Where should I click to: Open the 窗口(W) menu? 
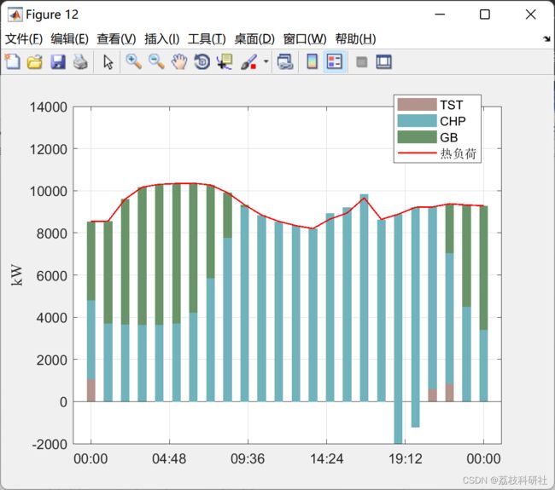click(x=305, y=39)
